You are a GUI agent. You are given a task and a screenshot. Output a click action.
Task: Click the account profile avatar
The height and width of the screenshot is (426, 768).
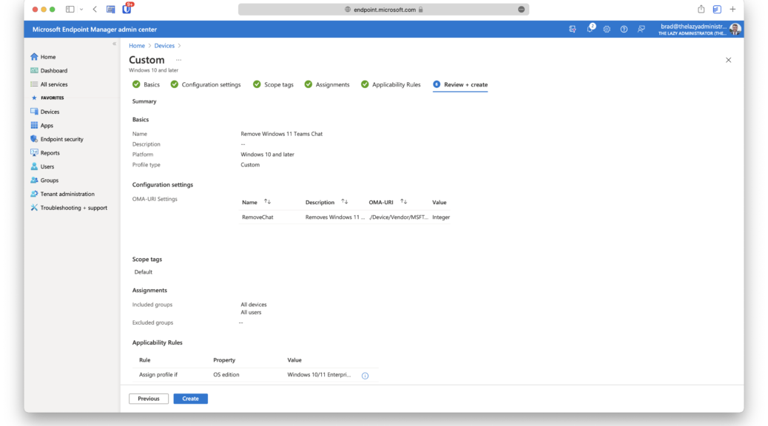pos(734,30)
